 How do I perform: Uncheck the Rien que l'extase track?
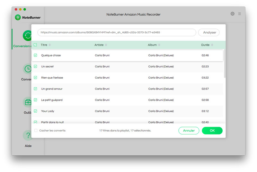tap(35, 78)
